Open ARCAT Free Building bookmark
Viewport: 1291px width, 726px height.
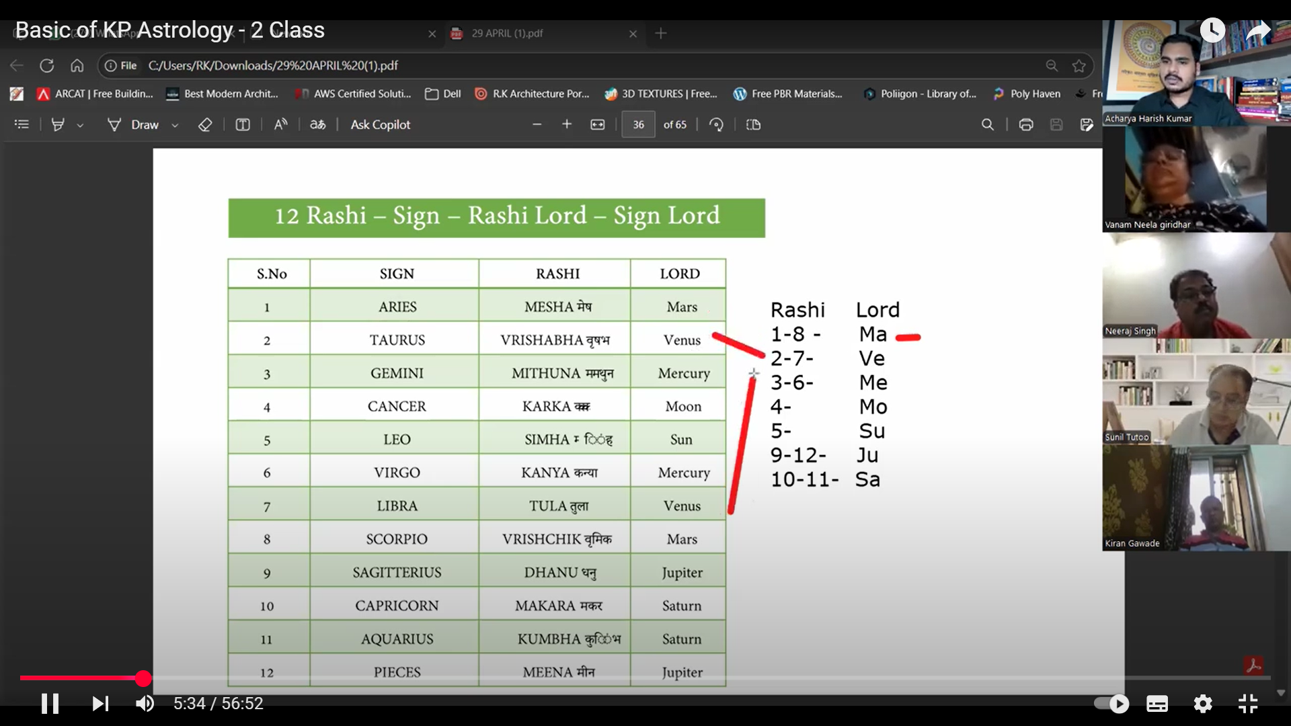[95, 94]
